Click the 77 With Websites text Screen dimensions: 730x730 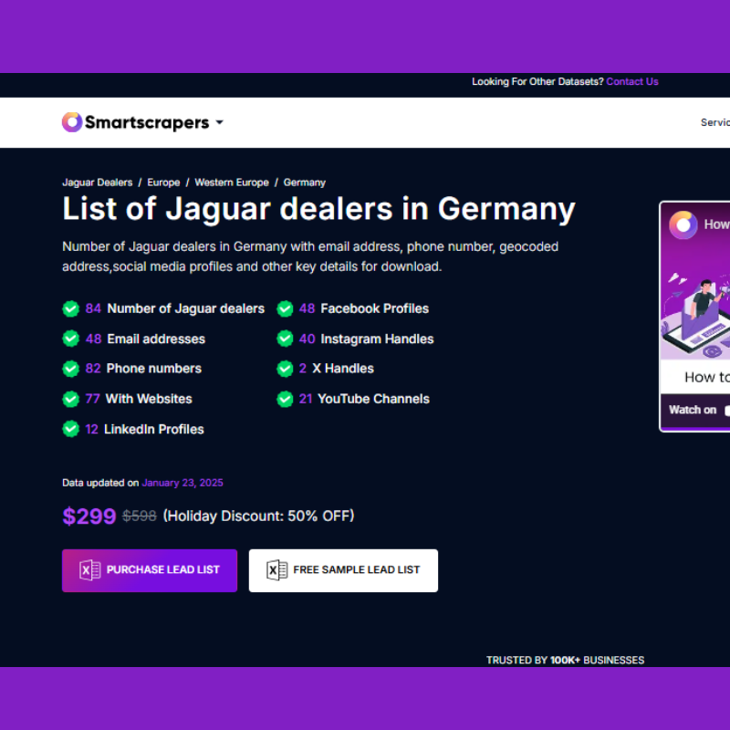(139, 399)
